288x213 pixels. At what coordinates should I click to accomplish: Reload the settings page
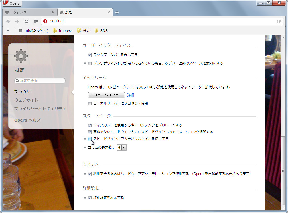point(26,21)
